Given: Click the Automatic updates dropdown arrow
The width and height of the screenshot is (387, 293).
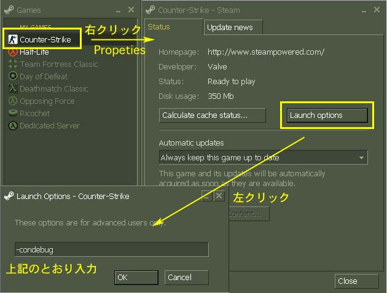Looking at the screenshot, I should (x=361, y=157).
